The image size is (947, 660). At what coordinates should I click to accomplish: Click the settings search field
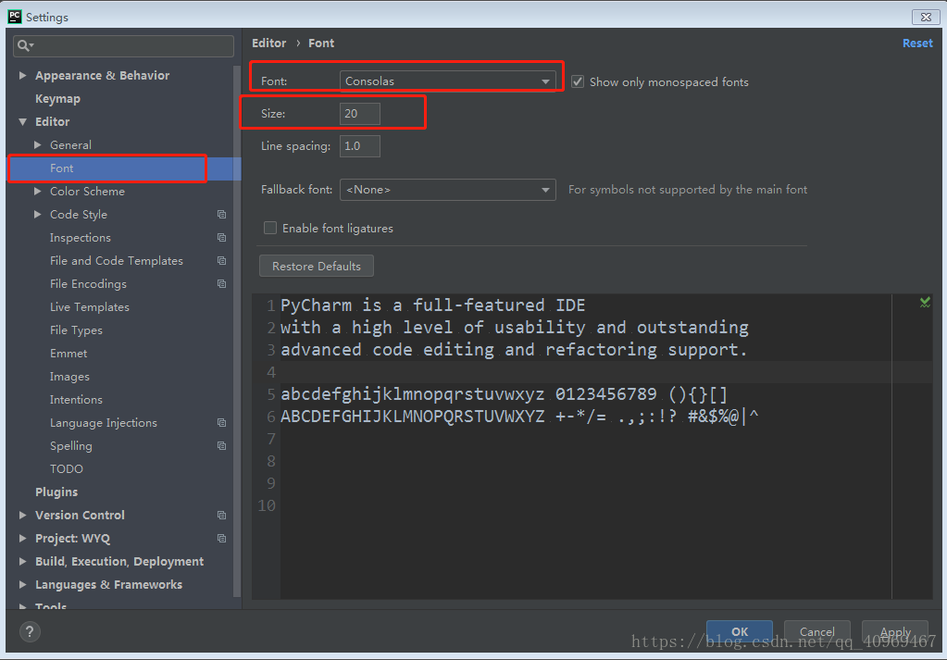[x=123, y=46]
